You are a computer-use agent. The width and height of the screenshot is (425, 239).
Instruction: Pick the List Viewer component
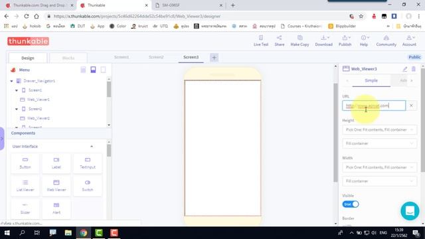click(25, 186)
